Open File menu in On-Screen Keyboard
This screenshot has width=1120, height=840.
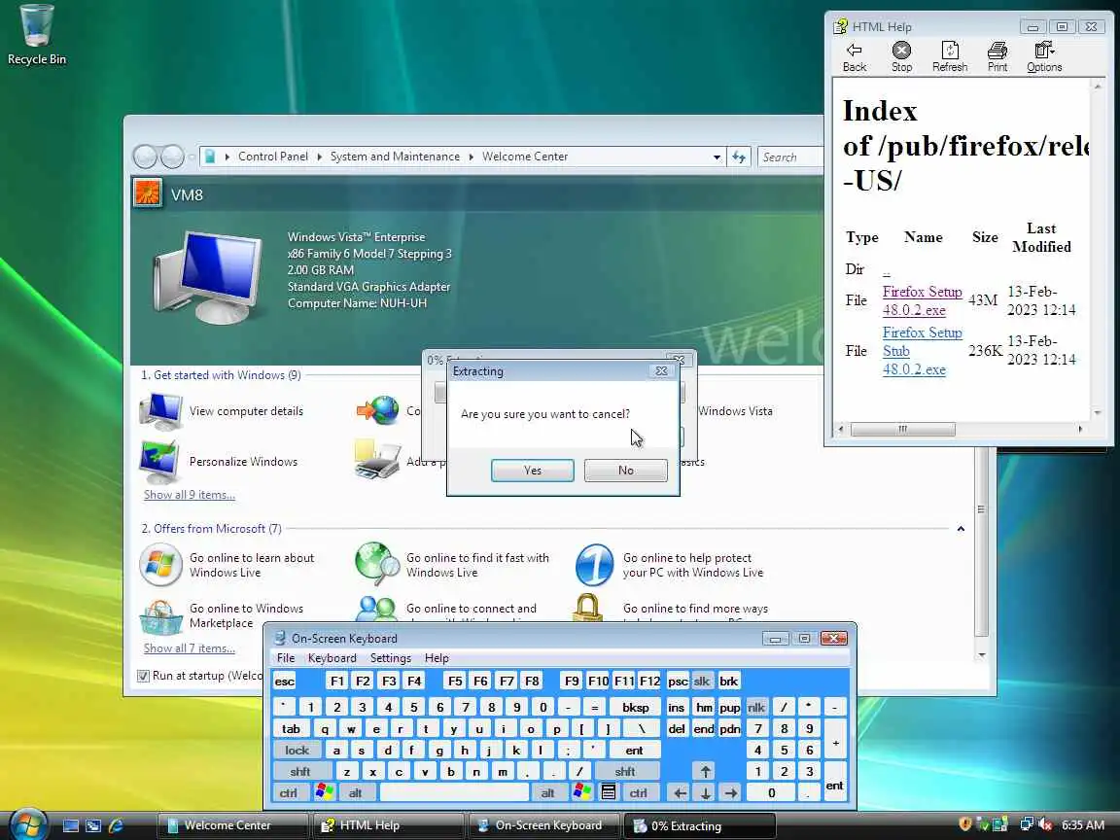pyautogui.click(x=286, y=658)
